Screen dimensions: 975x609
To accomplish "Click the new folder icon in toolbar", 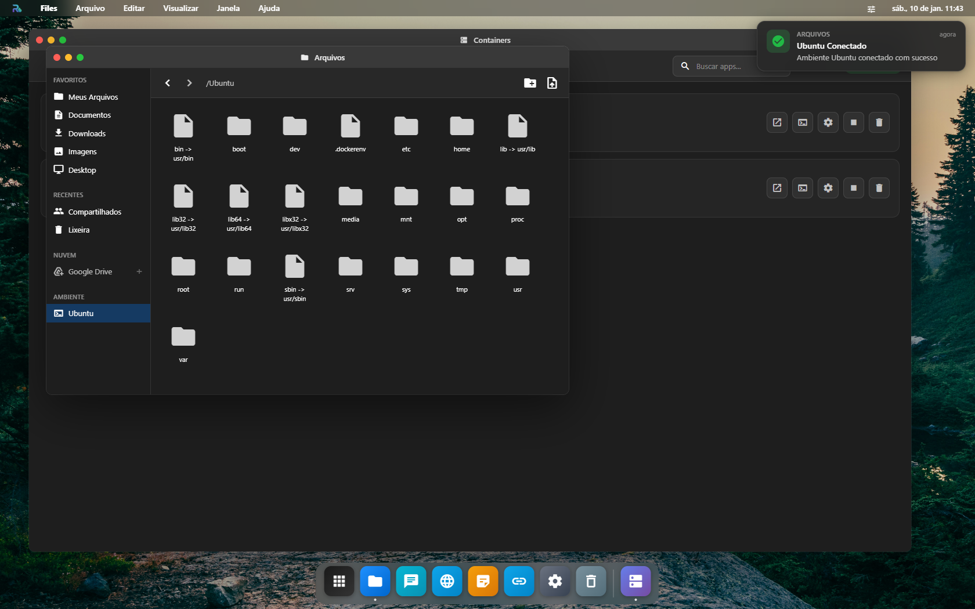I will coord(529,83).
